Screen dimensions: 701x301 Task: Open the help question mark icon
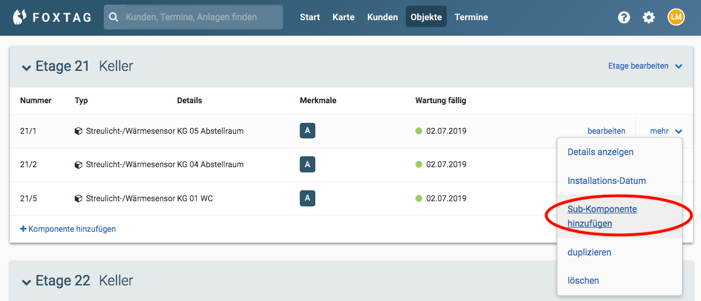click(x=624, y=17)
